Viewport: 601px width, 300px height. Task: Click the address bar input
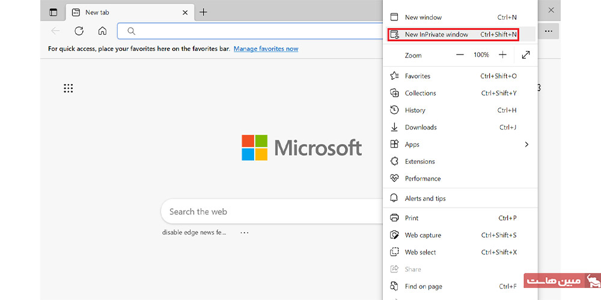250,31
